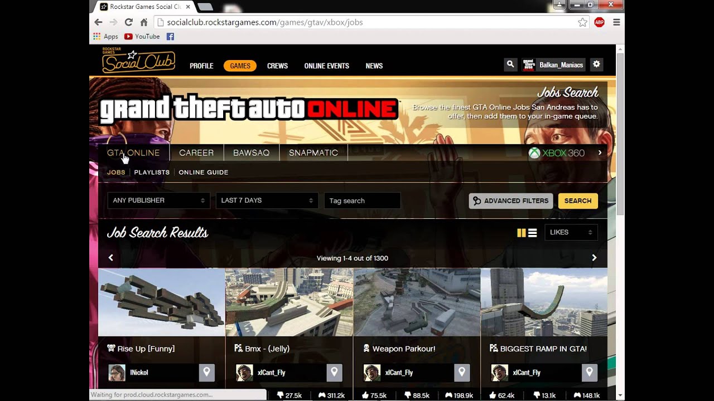The width and height of the screenshot is (714, 401).
Task: Click the browser back arrow
Action: (98, 22)
